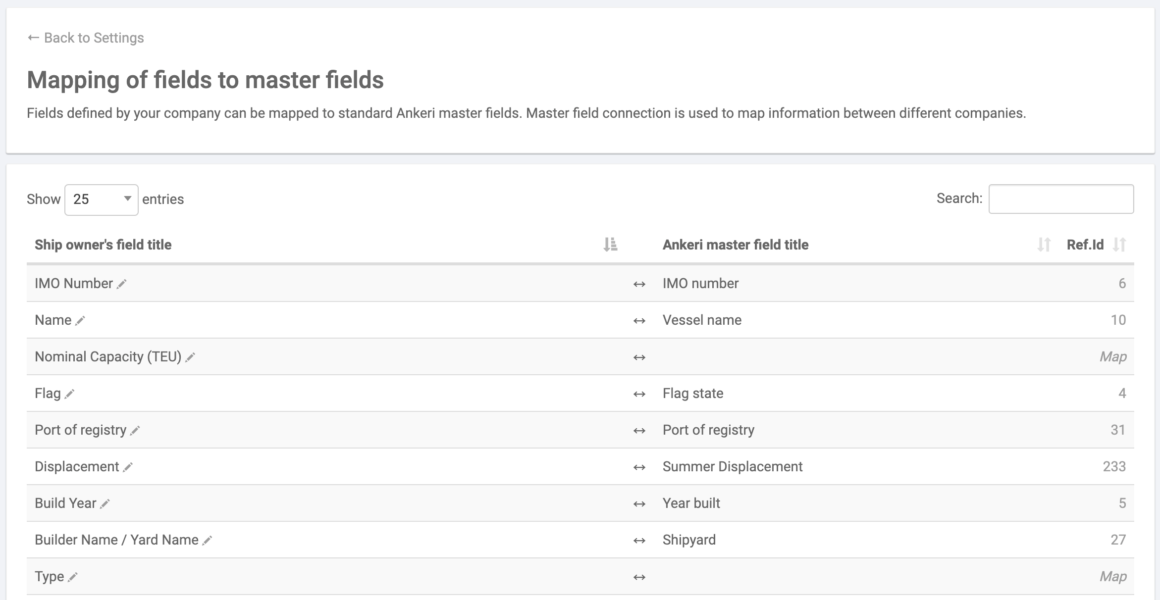Click Ref.Id value 10
This screenshot has width=1160, height=600.
tap(1118, 320)
